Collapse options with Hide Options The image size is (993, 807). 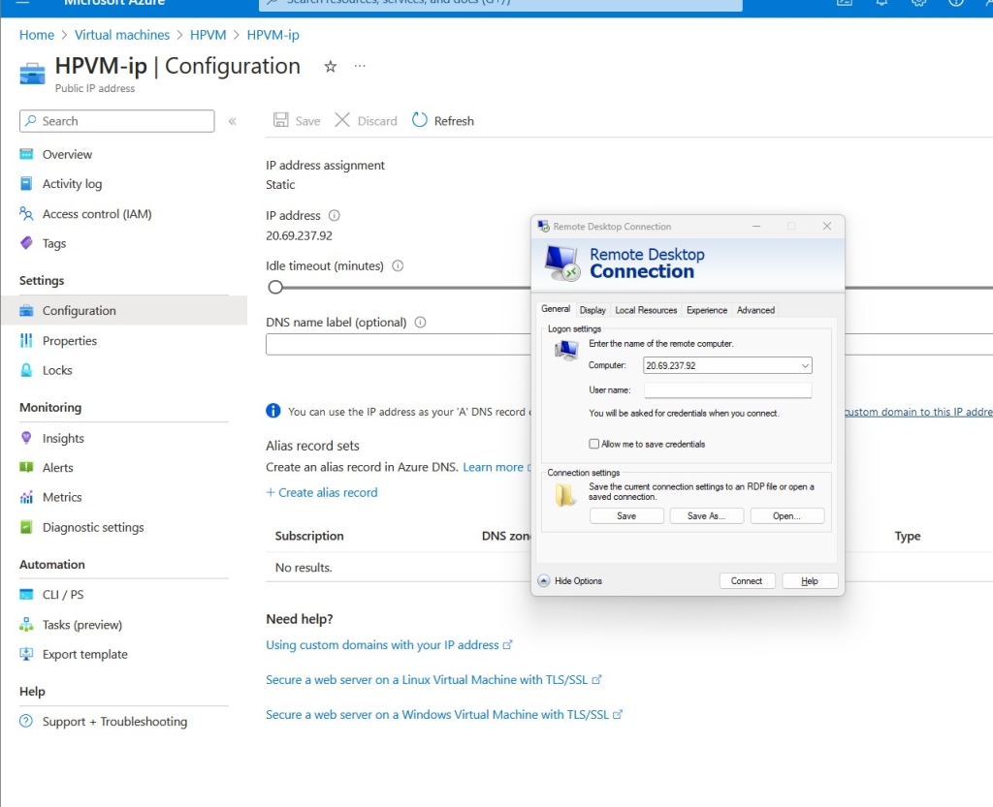[x=570, y=581]
